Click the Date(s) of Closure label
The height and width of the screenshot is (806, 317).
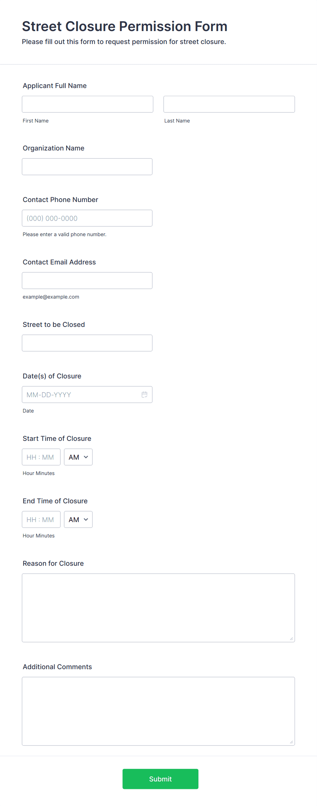(52, 376)
